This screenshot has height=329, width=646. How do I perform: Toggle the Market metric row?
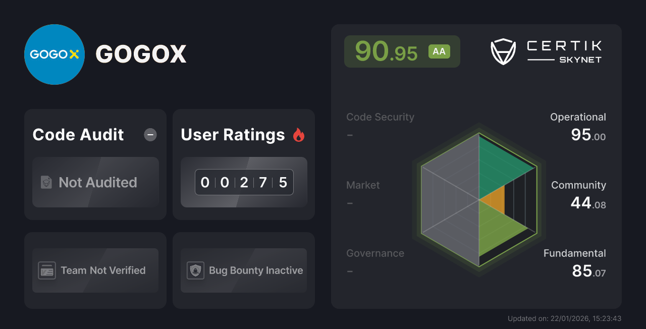[x=363, y=193]
